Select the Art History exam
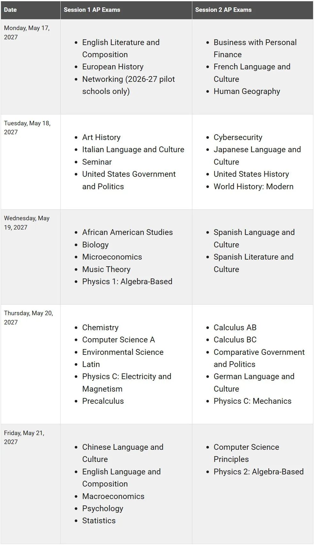The image size is (314, 546). 101,137
